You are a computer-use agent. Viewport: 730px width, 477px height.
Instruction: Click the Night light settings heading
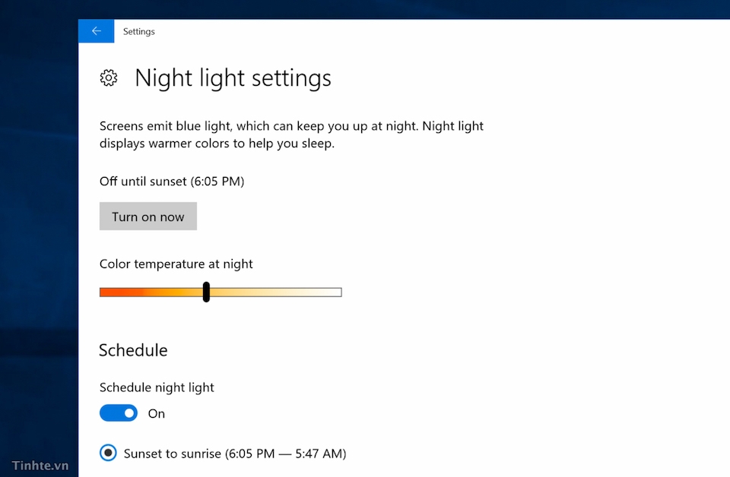233,78
